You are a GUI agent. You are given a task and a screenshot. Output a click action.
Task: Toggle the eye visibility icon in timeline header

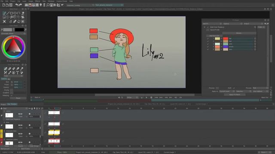pyautogui.click(x=30, y=108)
